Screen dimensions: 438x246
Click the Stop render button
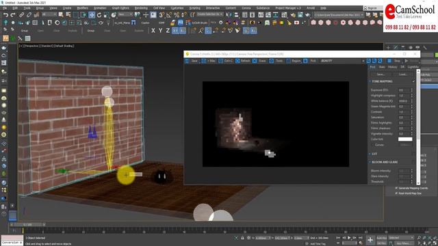coord(394,61)
